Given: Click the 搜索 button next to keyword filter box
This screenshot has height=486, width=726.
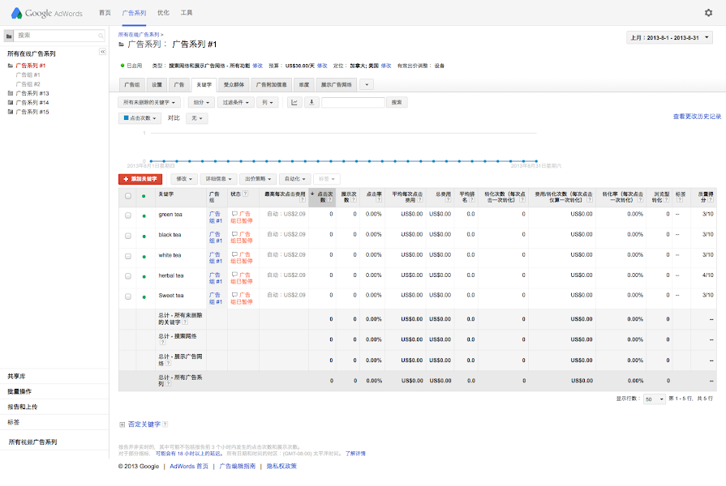Looking at the screenshot, I should (x=397, y=102).
